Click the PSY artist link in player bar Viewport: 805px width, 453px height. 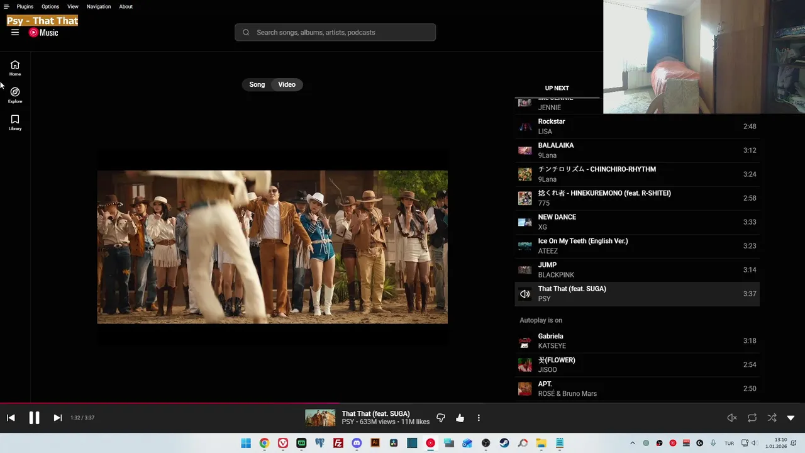(348, 422)
